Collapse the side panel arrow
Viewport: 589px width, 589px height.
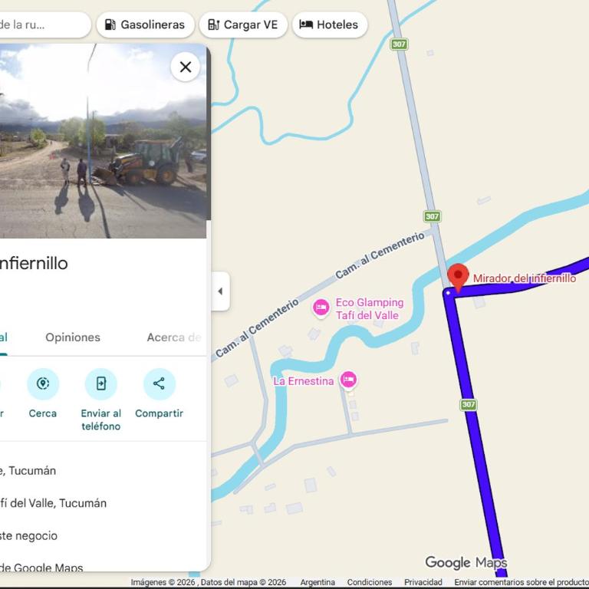coord(221,291)
